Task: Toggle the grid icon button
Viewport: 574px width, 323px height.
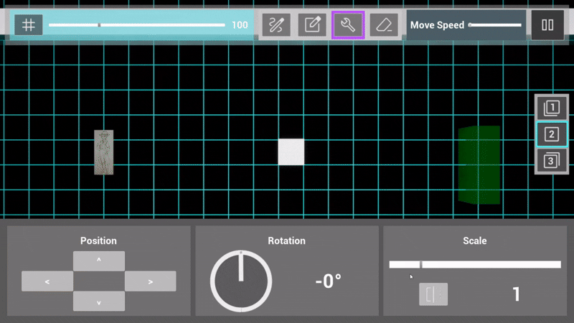Action: 29,24
